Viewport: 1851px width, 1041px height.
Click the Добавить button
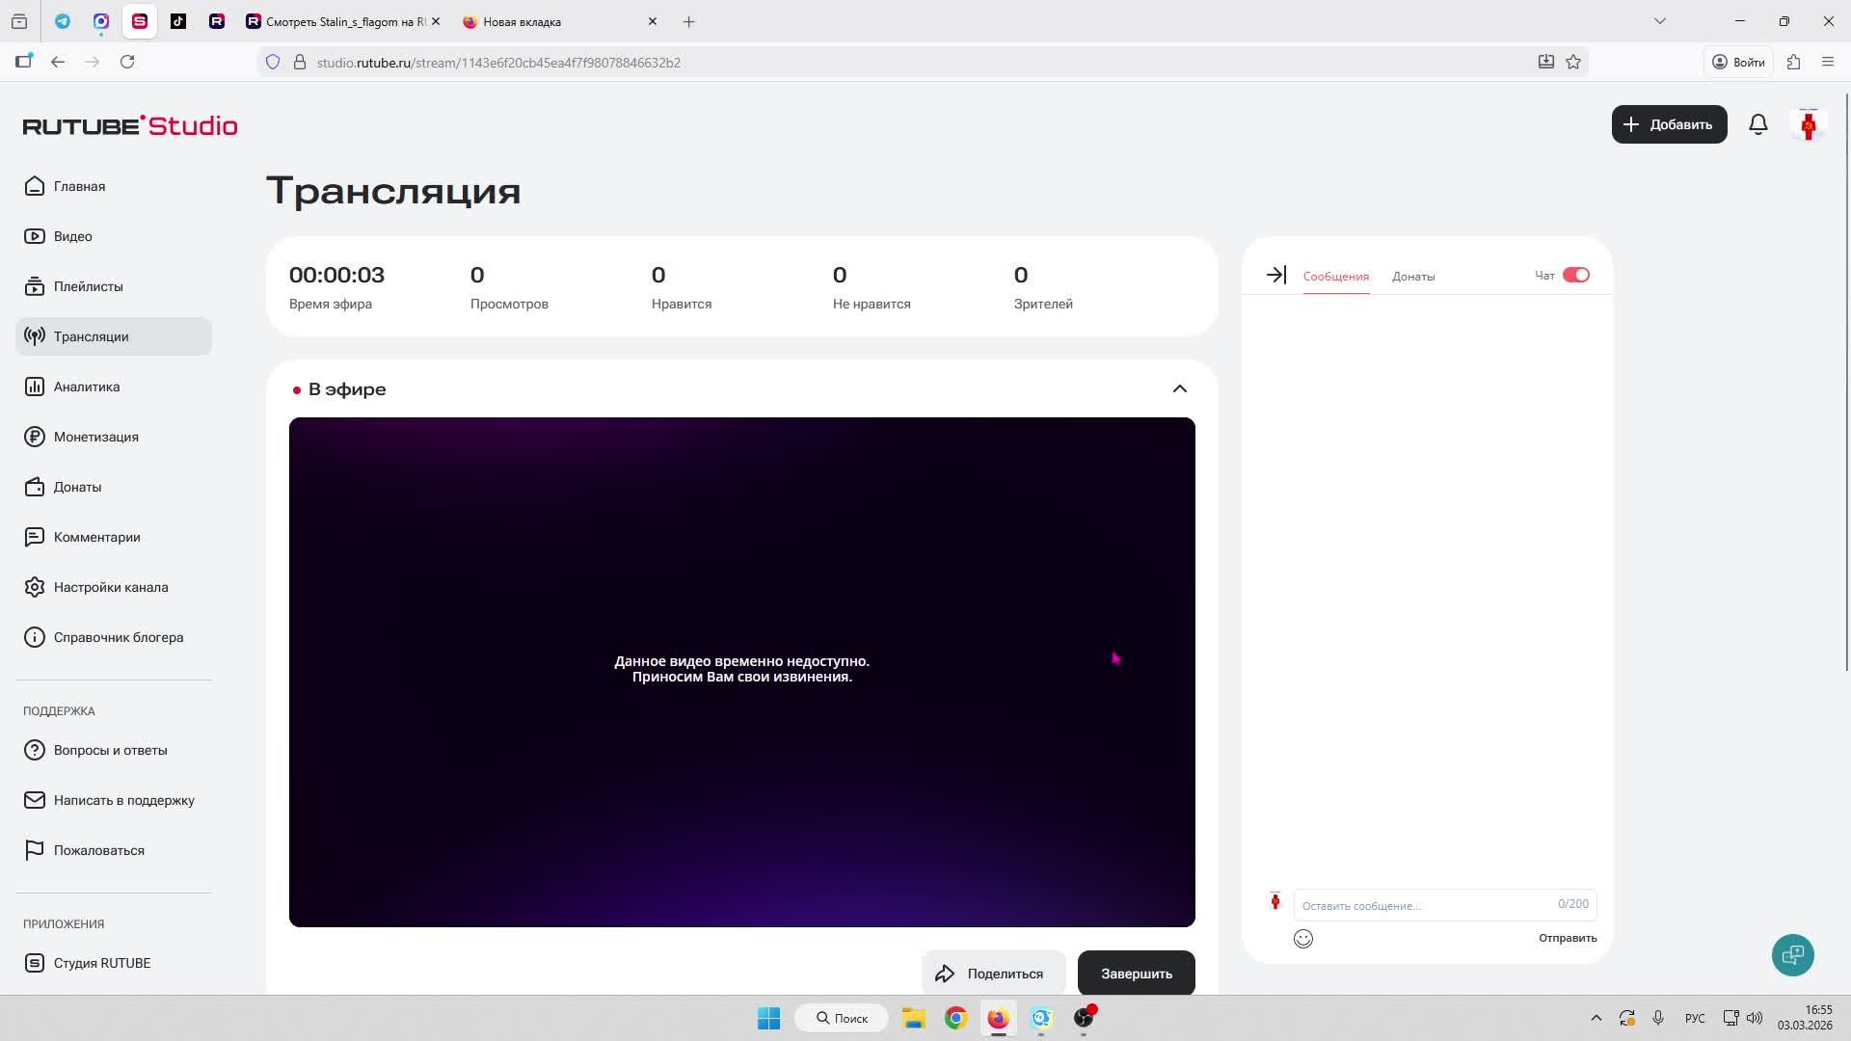tap(1668, 124)
